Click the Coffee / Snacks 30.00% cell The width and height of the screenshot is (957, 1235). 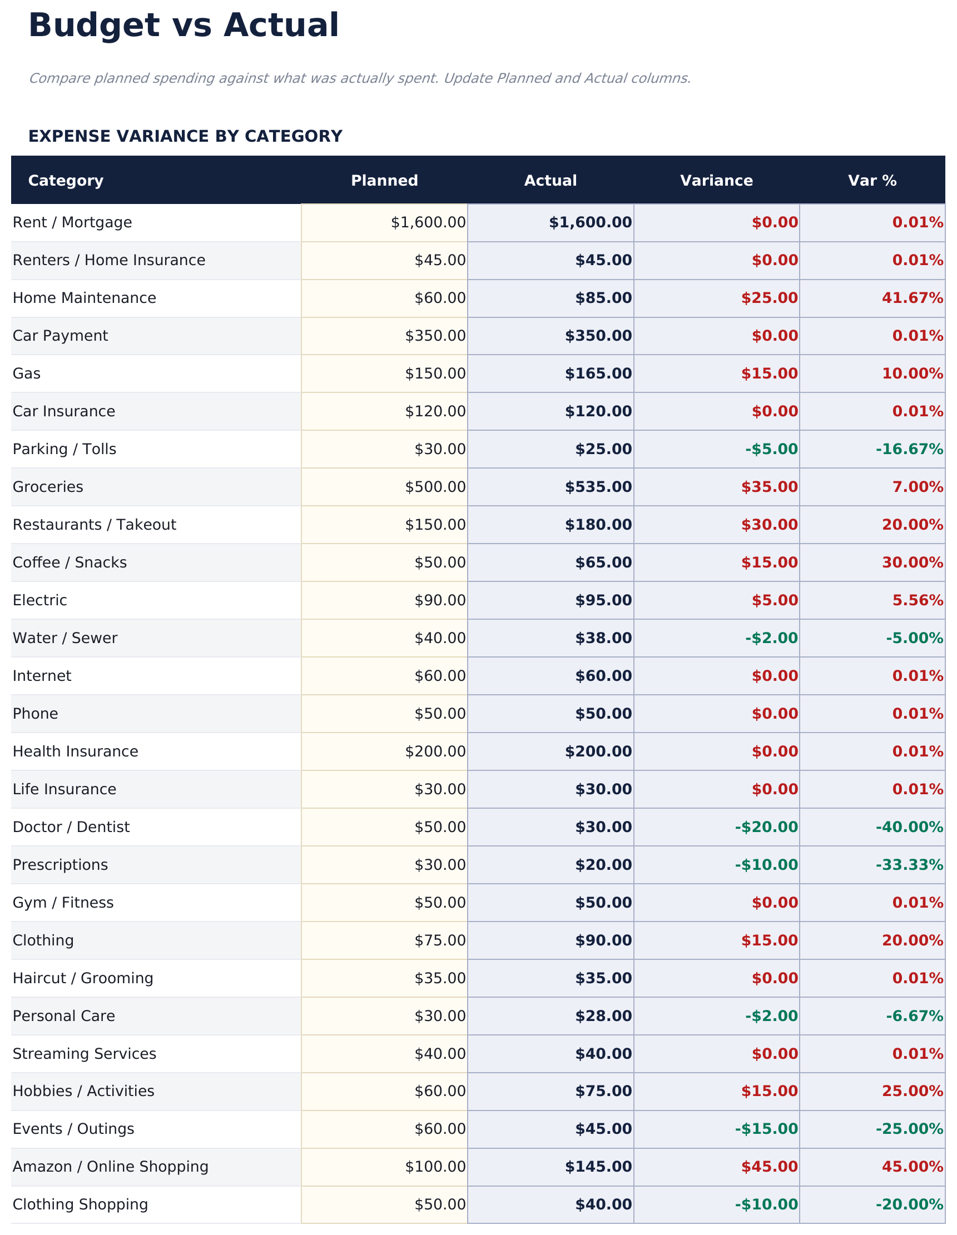[871, 562]
